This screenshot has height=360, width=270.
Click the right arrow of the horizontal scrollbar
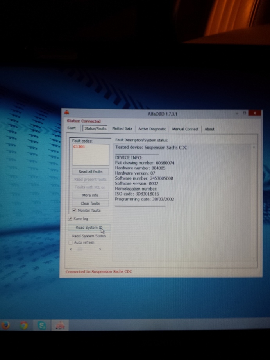100,249
